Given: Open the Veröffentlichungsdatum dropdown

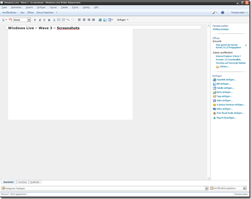Looking at the screenshot, I should 244,188.
